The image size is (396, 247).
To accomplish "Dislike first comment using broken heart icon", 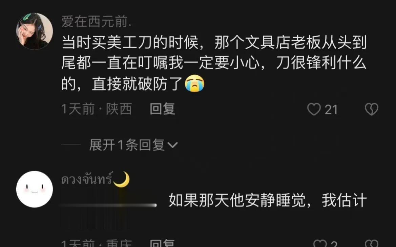I will [372, 109].
